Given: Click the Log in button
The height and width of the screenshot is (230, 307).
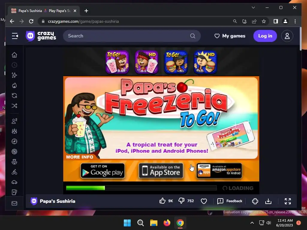Looking at the screenshot, I should (265, 36).
